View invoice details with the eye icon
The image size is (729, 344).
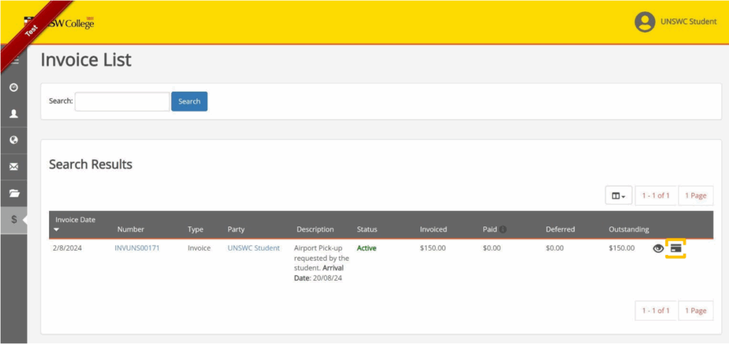coord(658,249)
